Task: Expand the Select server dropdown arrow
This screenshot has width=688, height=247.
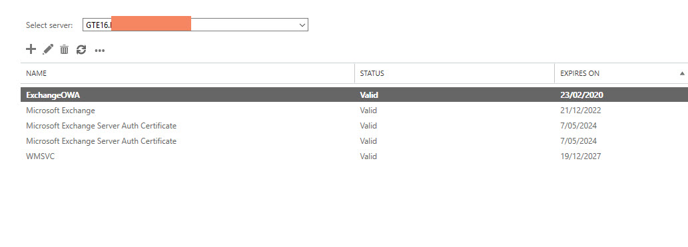Action: (x=302, y=25)
